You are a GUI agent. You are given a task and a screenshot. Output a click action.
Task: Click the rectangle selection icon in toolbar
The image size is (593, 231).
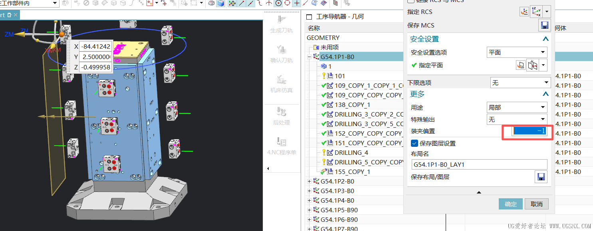(194, 4)
